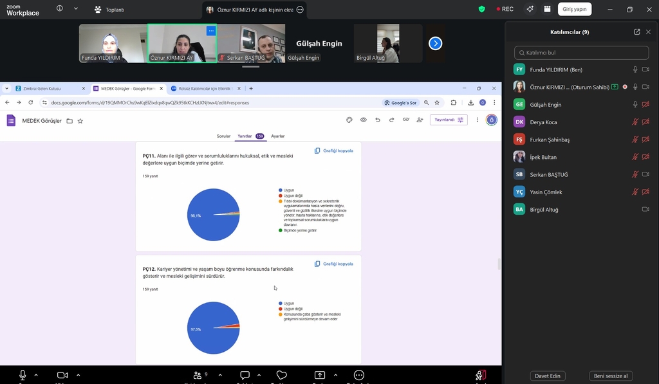Expand video options arrow beside camera

pos(78,375)
